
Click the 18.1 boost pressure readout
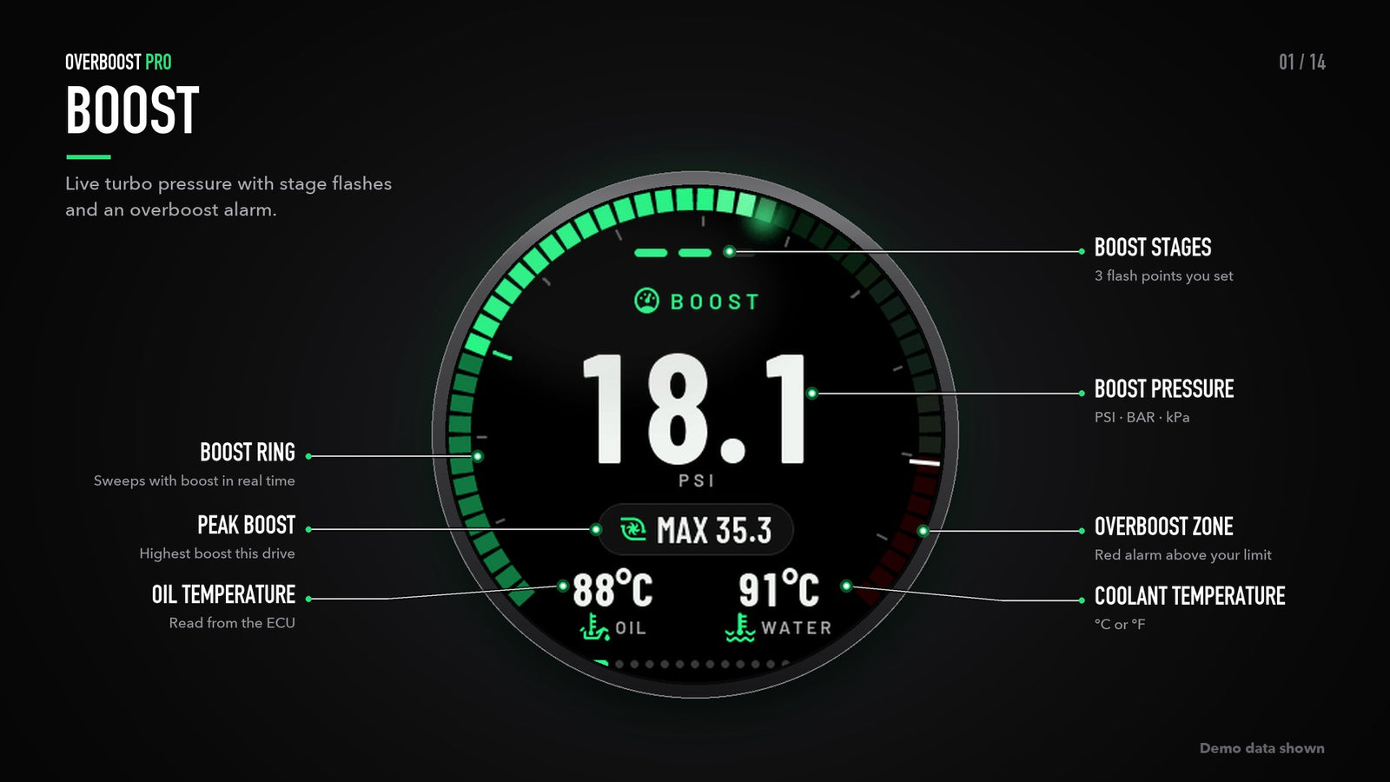point(696,408)
